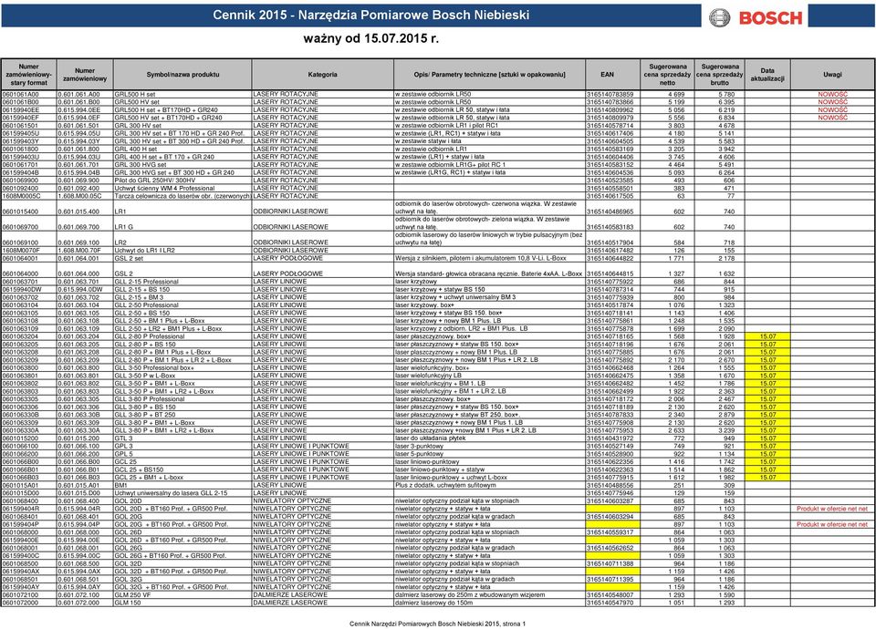Select the 'BM1' product name cell
Image resolution: width=876 pixels, height=629 pixels.
182,485
